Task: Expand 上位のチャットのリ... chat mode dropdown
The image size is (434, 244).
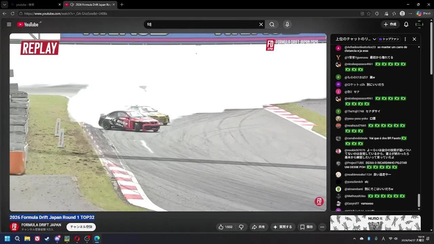Action: pos(356,39)
